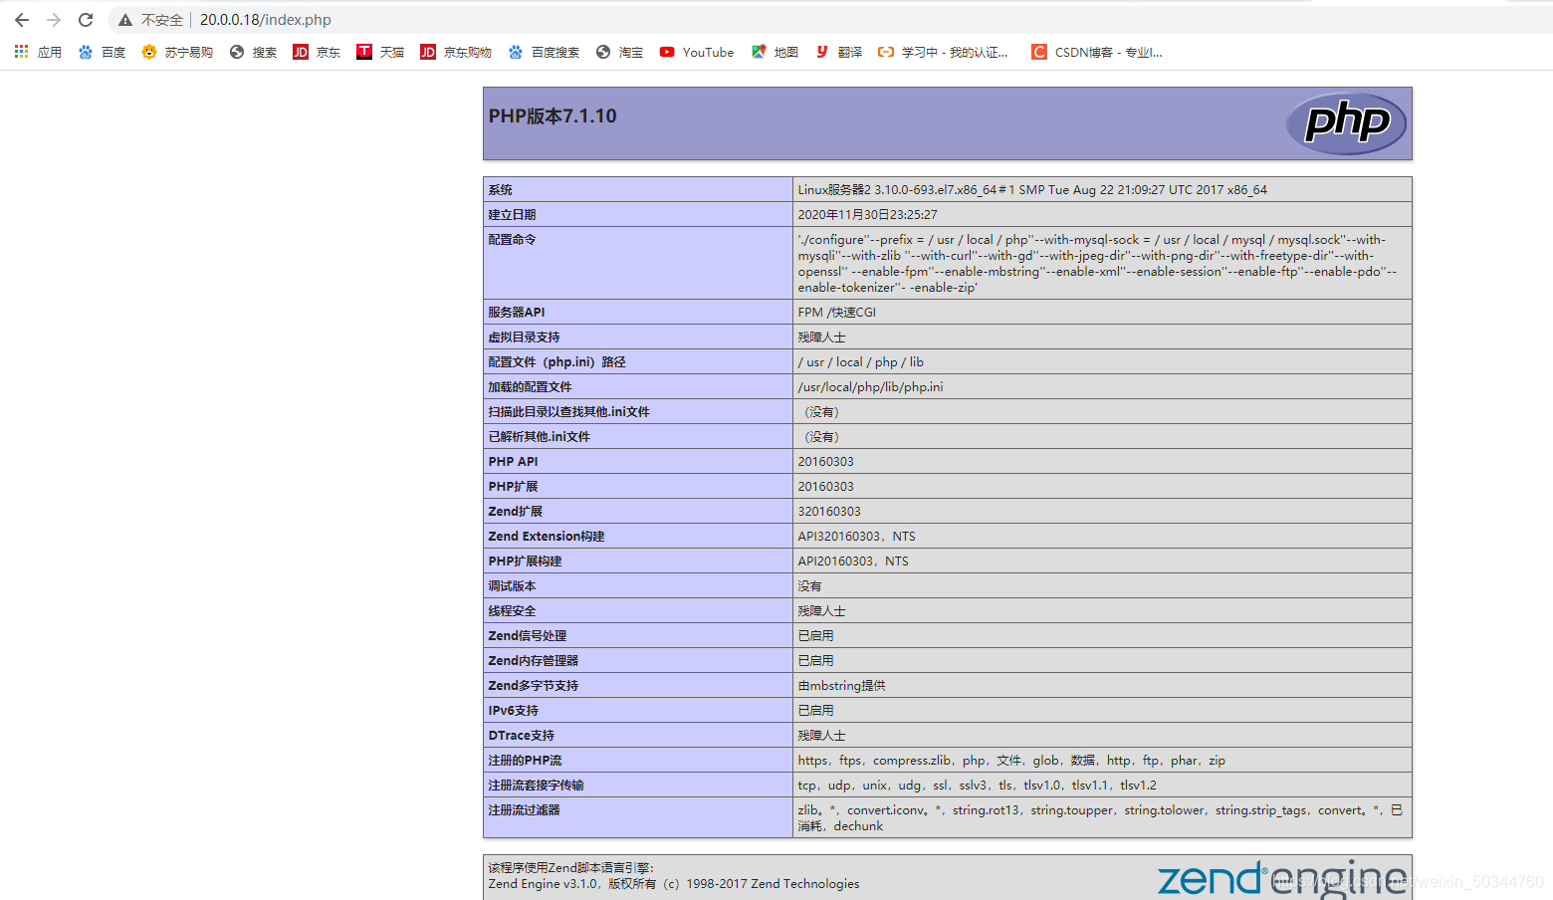Image resolution: width=1553 pixels, height=900 pixels.
Task: Click the 注册流过滤器 row label
Action: tap(524, 809)
